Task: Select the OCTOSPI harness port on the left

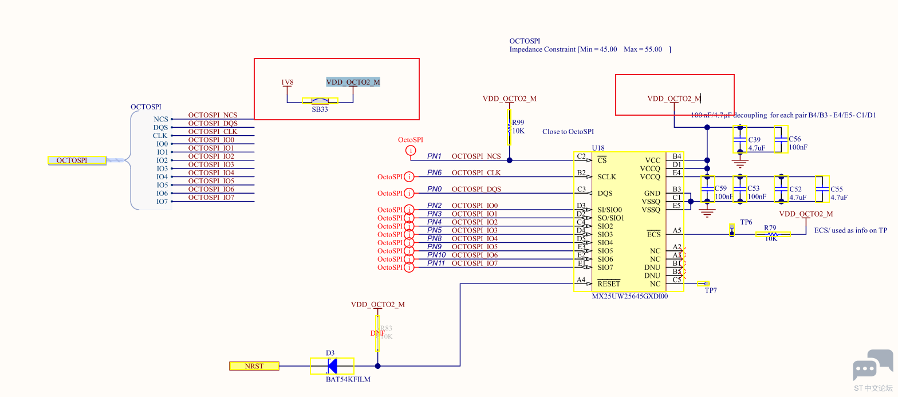Action: pyautogui.click(x=77, y=160)
